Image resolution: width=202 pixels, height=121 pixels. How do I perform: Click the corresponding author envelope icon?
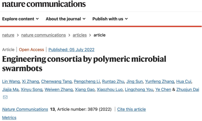(x=5, y=97)
